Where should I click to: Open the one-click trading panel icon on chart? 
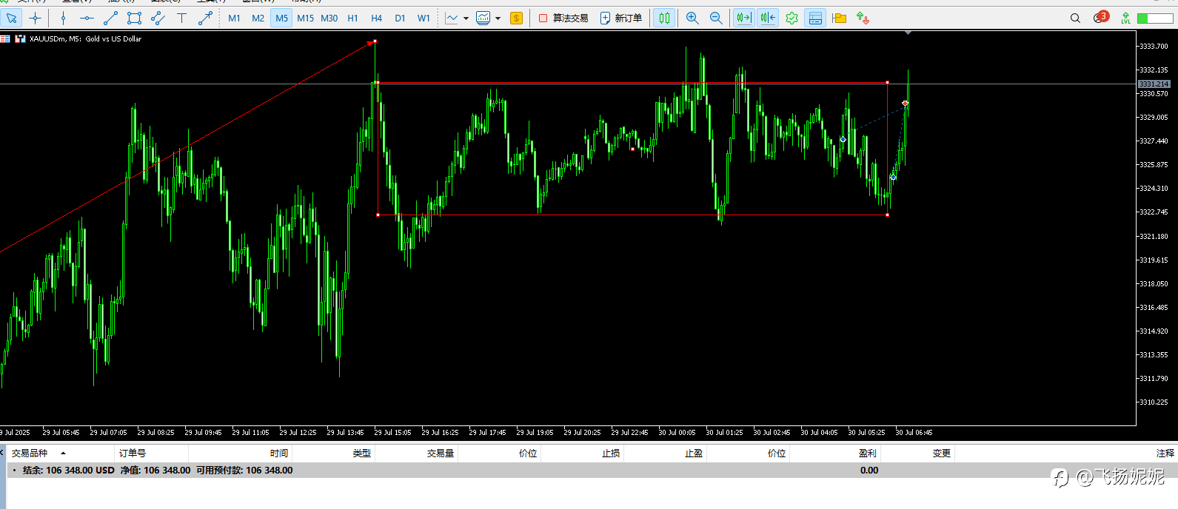pyautogui.click(x=4, y=38)
